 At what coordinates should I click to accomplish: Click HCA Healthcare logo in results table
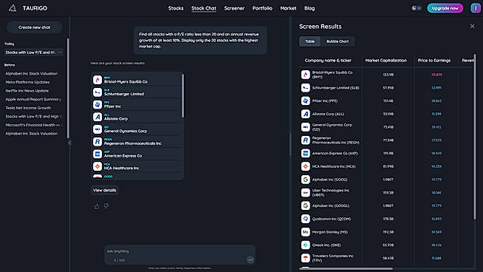305,166
